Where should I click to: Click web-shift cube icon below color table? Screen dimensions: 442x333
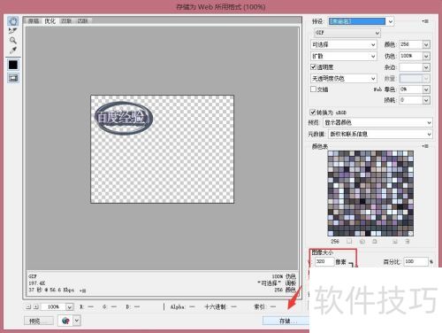(x=362, y=242)
